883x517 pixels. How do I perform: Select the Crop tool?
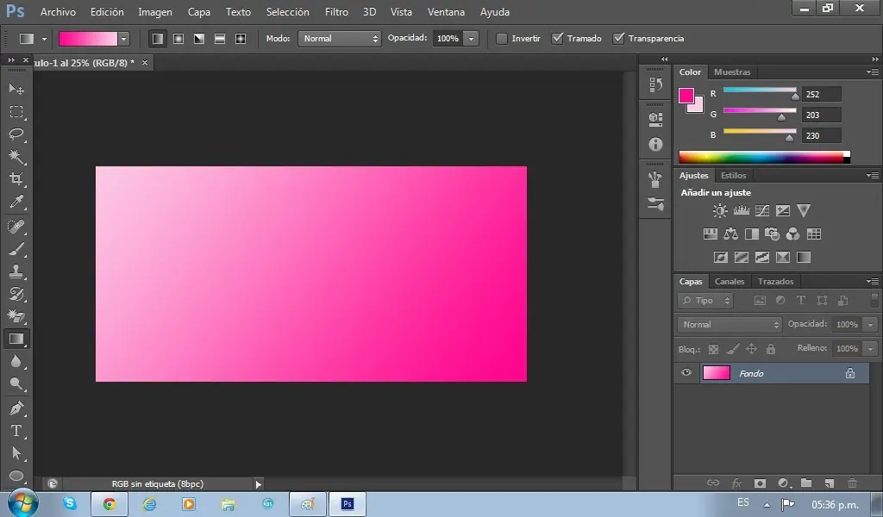pos(16,179)
